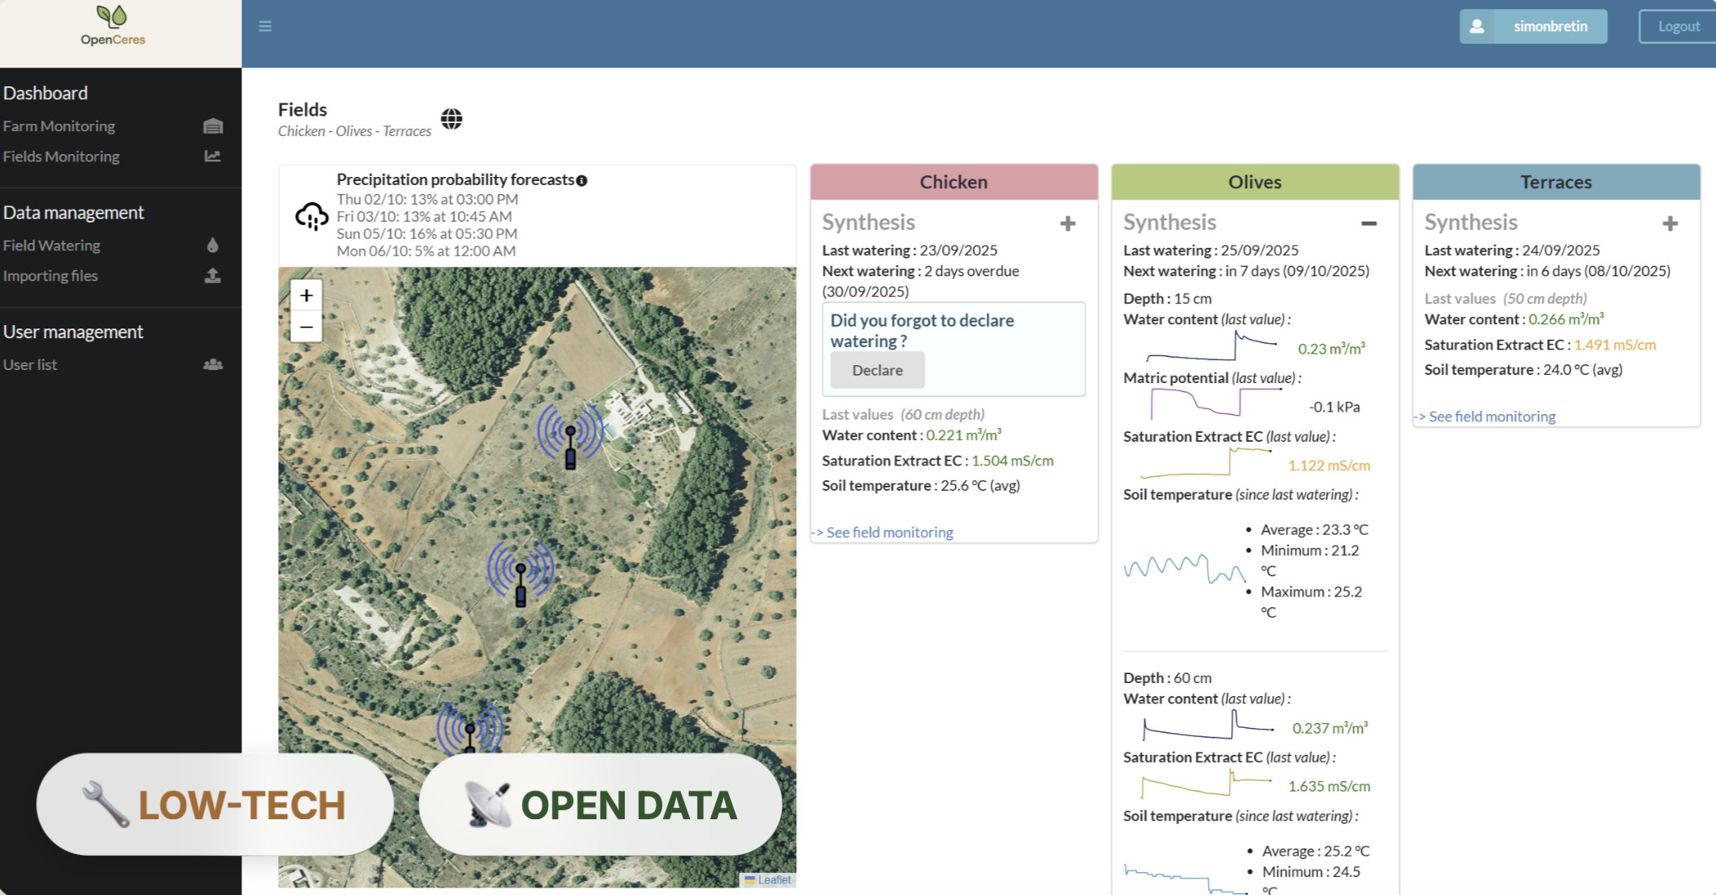The height and width of the screenshot is (895, 1716).
Task: Expand the Chicken synthesis panel
Action: pos(1068,223)
